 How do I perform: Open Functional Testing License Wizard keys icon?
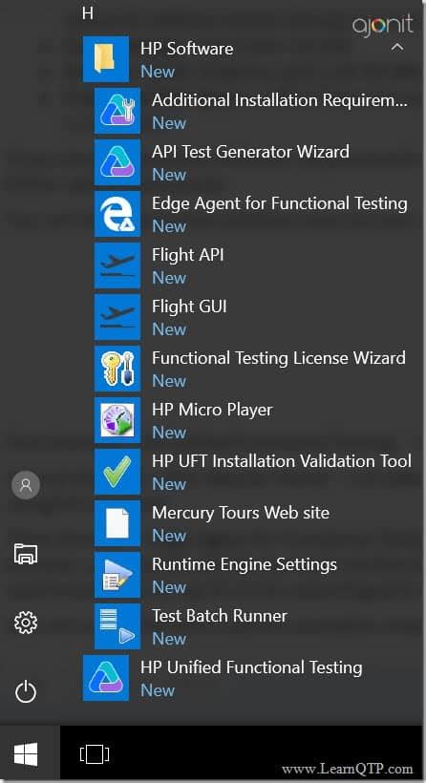117,368
